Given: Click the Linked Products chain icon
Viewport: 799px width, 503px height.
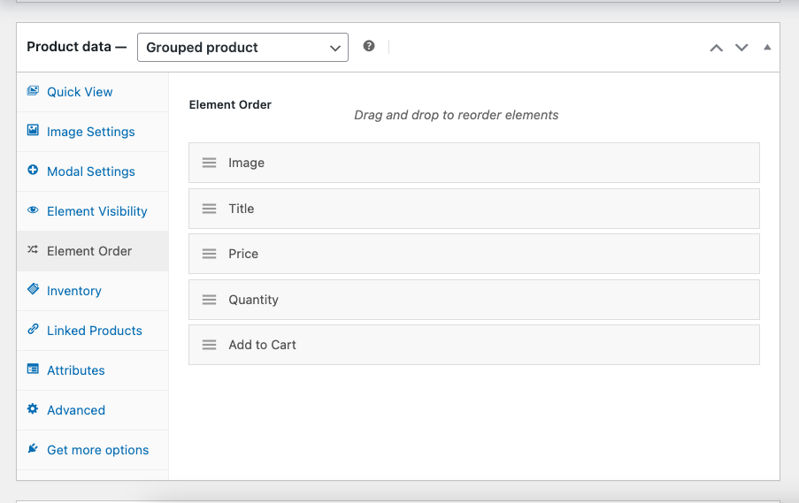Looking at the screenshot, I should tap(33, 330).
